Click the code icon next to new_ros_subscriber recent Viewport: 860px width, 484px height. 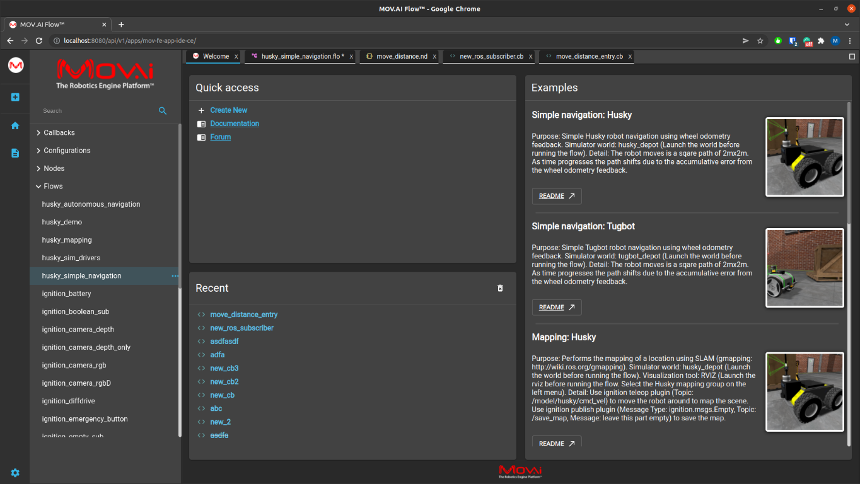tap(201, 328)
